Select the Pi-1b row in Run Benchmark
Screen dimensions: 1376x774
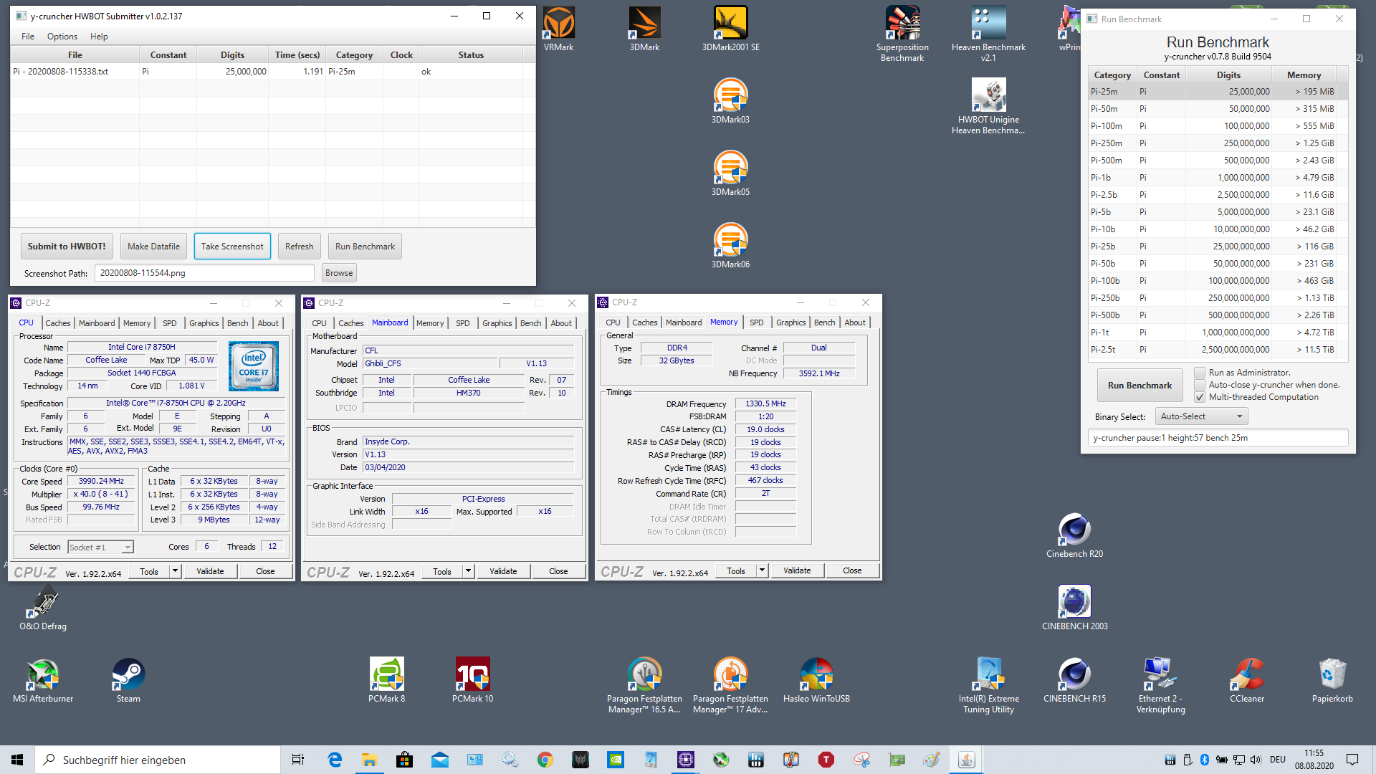(x=1218, y=178)
